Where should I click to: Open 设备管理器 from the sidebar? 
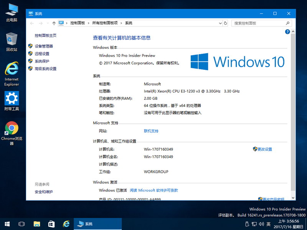point(44,46)
